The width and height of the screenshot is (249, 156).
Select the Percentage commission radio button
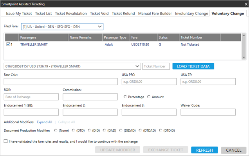click(x=125, y=97)
